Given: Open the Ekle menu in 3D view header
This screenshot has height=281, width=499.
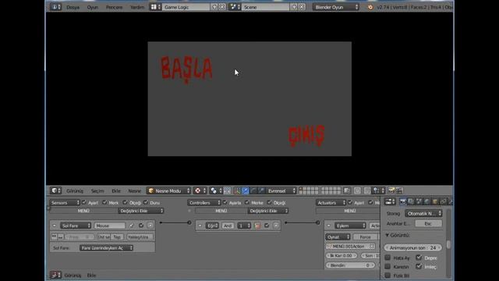Looking at the screenshot, I should coord(116,190).
